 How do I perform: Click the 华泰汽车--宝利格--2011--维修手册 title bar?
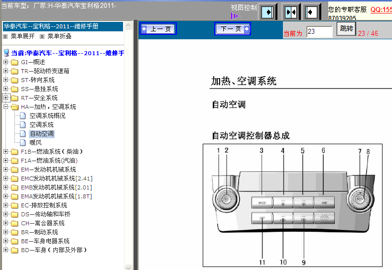63,26
